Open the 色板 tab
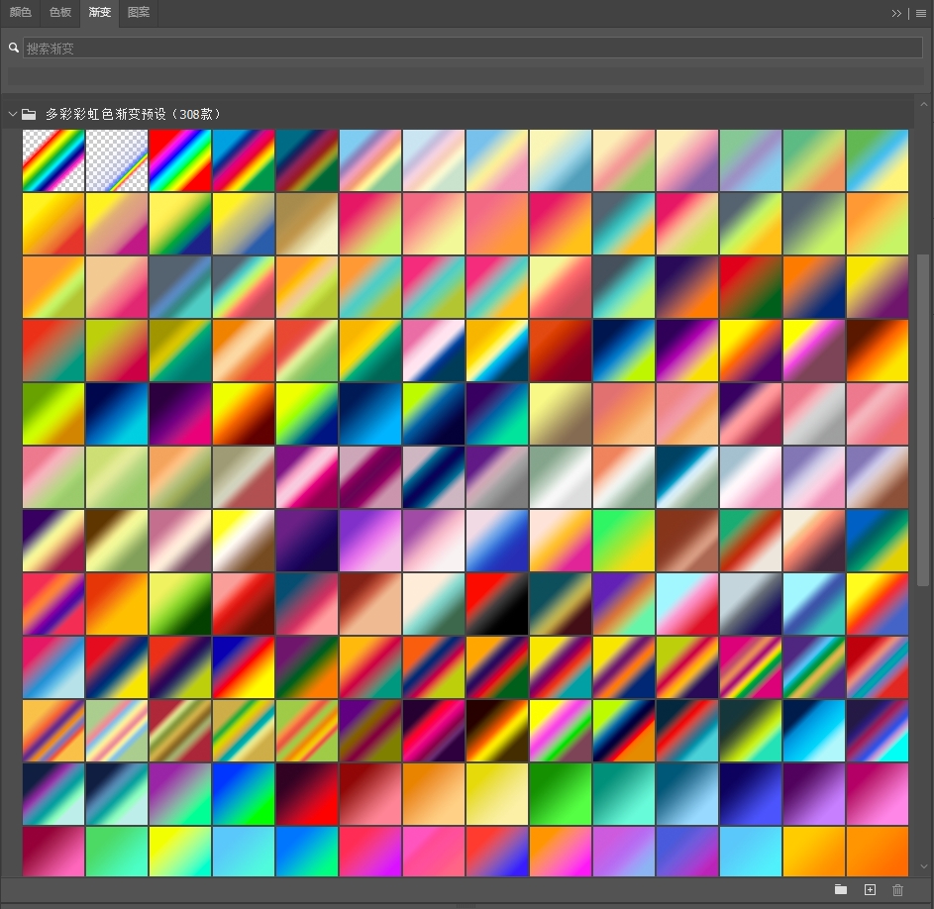This screenshot has height=909, width=934. tap(60, 13)
